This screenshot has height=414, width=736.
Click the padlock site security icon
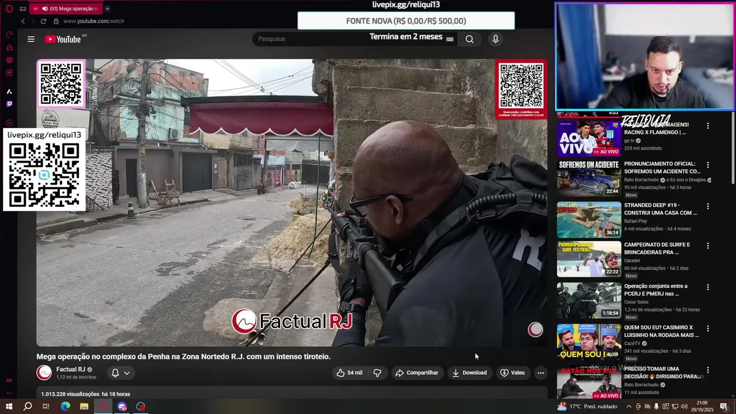tap(56, 21)
